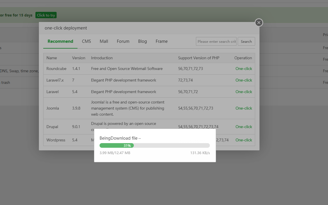Click the 'DNS, Swap, time zone' background row

point(19,71)
